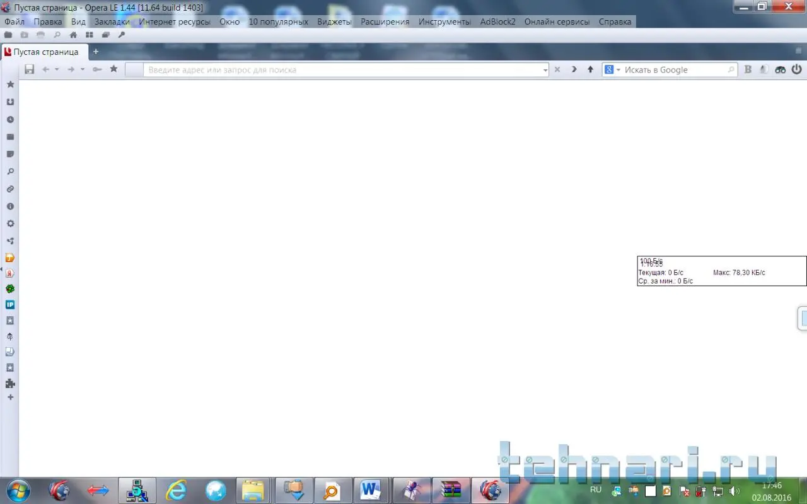Click the up arrow parent directory icon
Viewport: 807px width, 504px height.
pyautogui.click(x=590, y=69)
